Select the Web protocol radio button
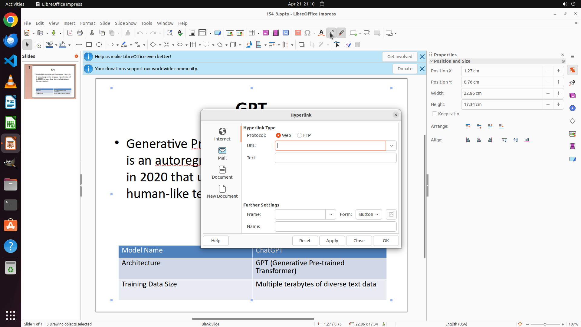This screenshot has width=581, height=327. pos(278,135)
